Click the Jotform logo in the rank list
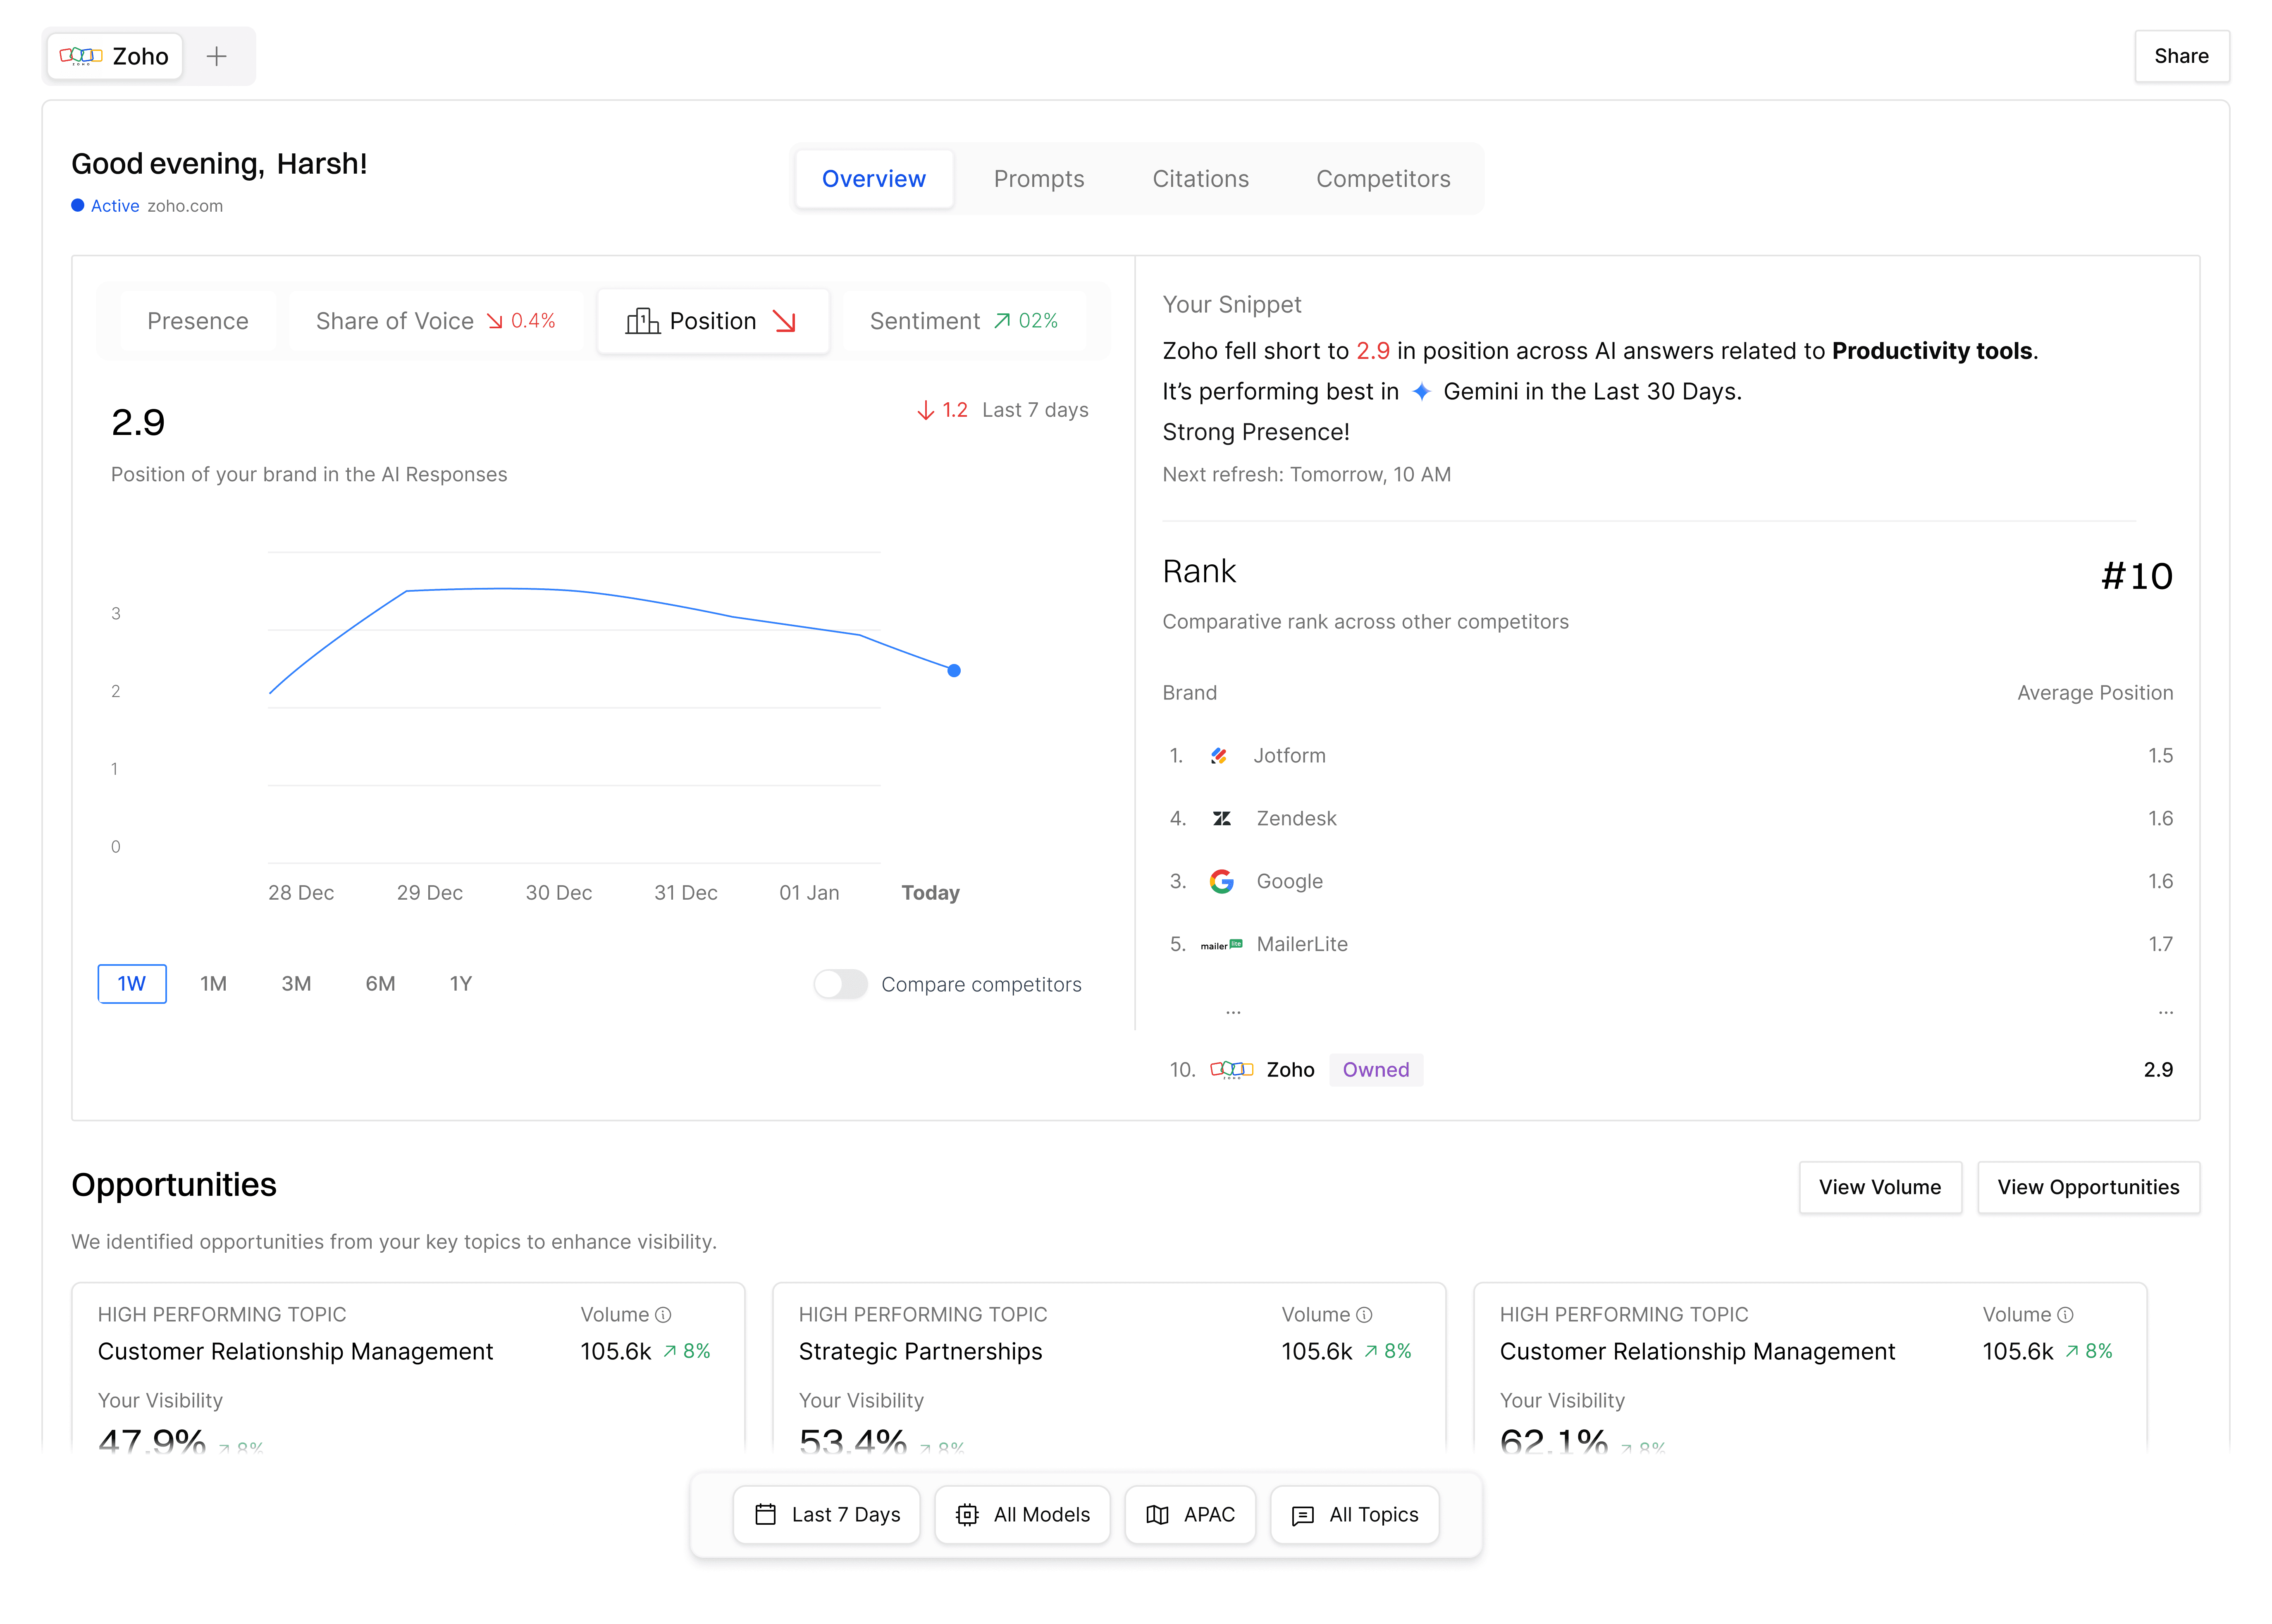The height and width of the screenshot is (1624, 2272). click(x=1219, y=756)
